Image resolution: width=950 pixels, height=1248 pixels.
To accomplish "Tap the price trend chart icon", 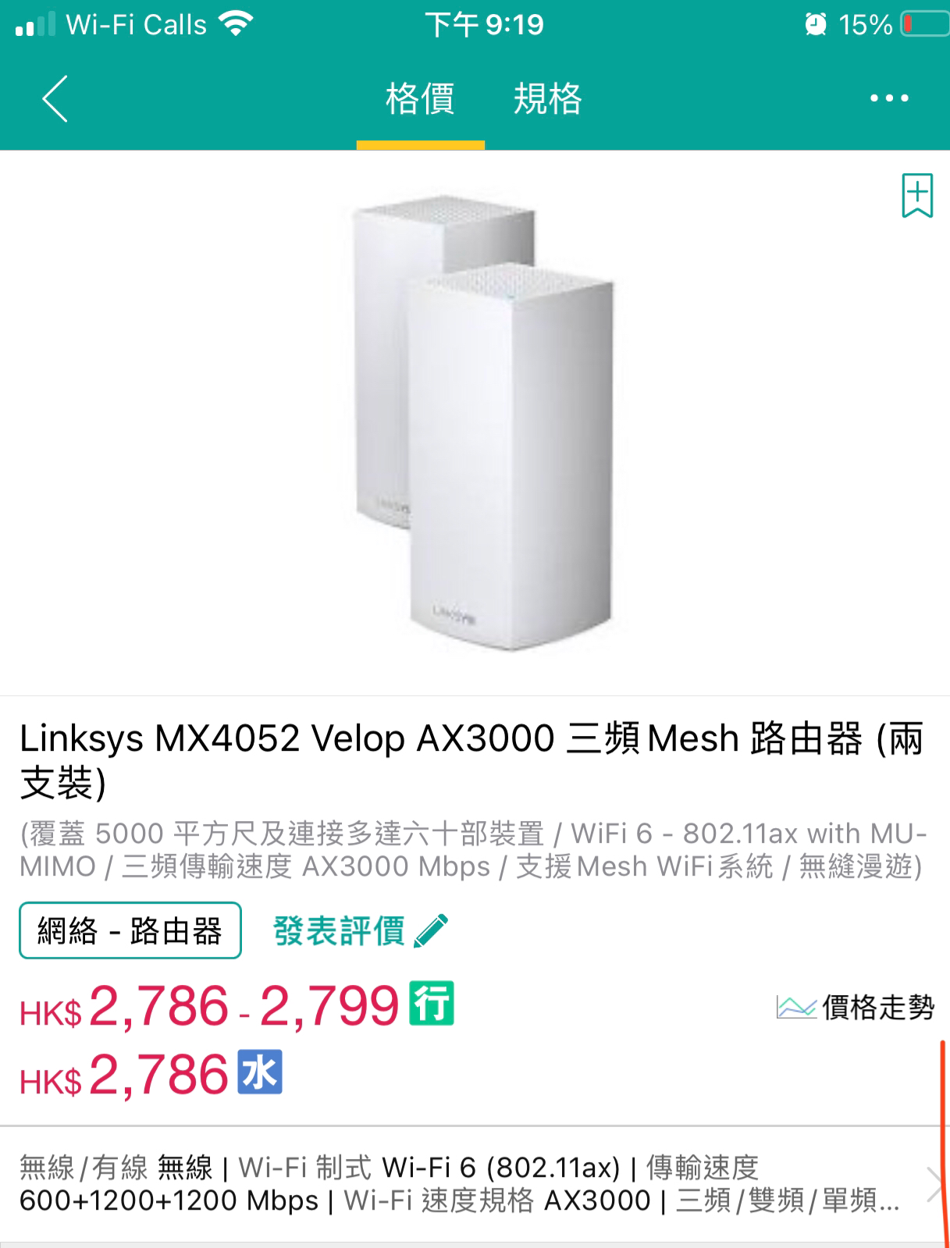I will point(795,1007).
